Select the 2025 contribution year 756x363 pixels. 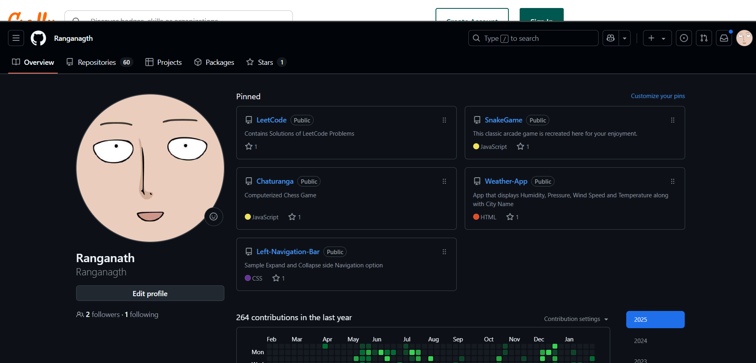(655, 319)
